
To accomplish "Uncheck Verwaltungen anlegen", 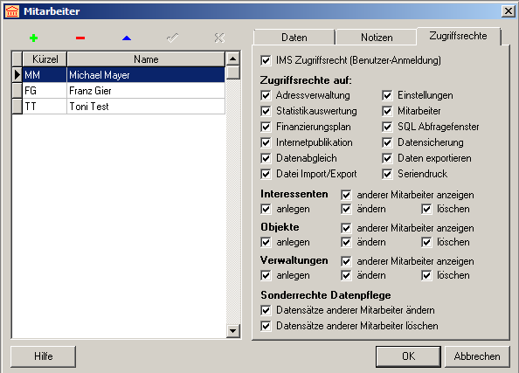I will [x=266, y=275].
